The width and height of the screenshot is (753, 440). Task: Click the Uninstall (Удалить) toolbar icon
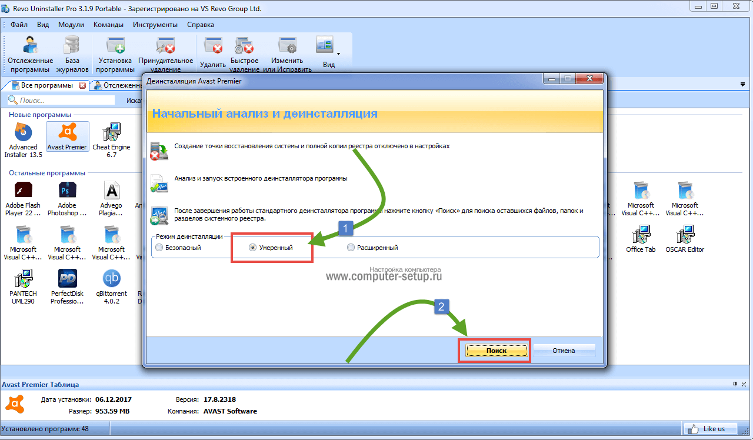point(212,53)
